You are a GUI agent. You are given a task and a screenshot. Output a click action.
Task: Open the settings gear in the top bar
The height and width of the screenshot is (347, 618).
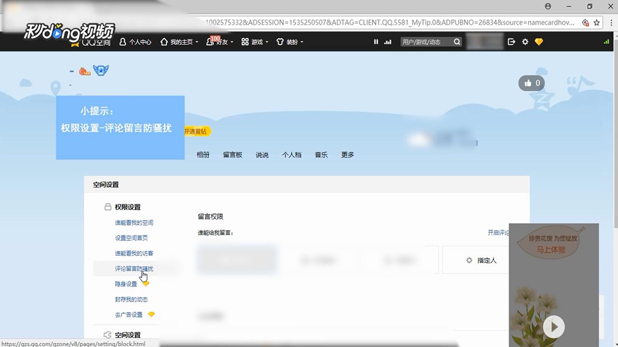click(525, 42)
